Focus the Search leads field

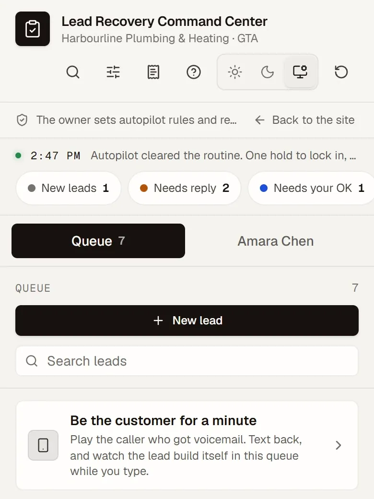[x=187, y=361]
